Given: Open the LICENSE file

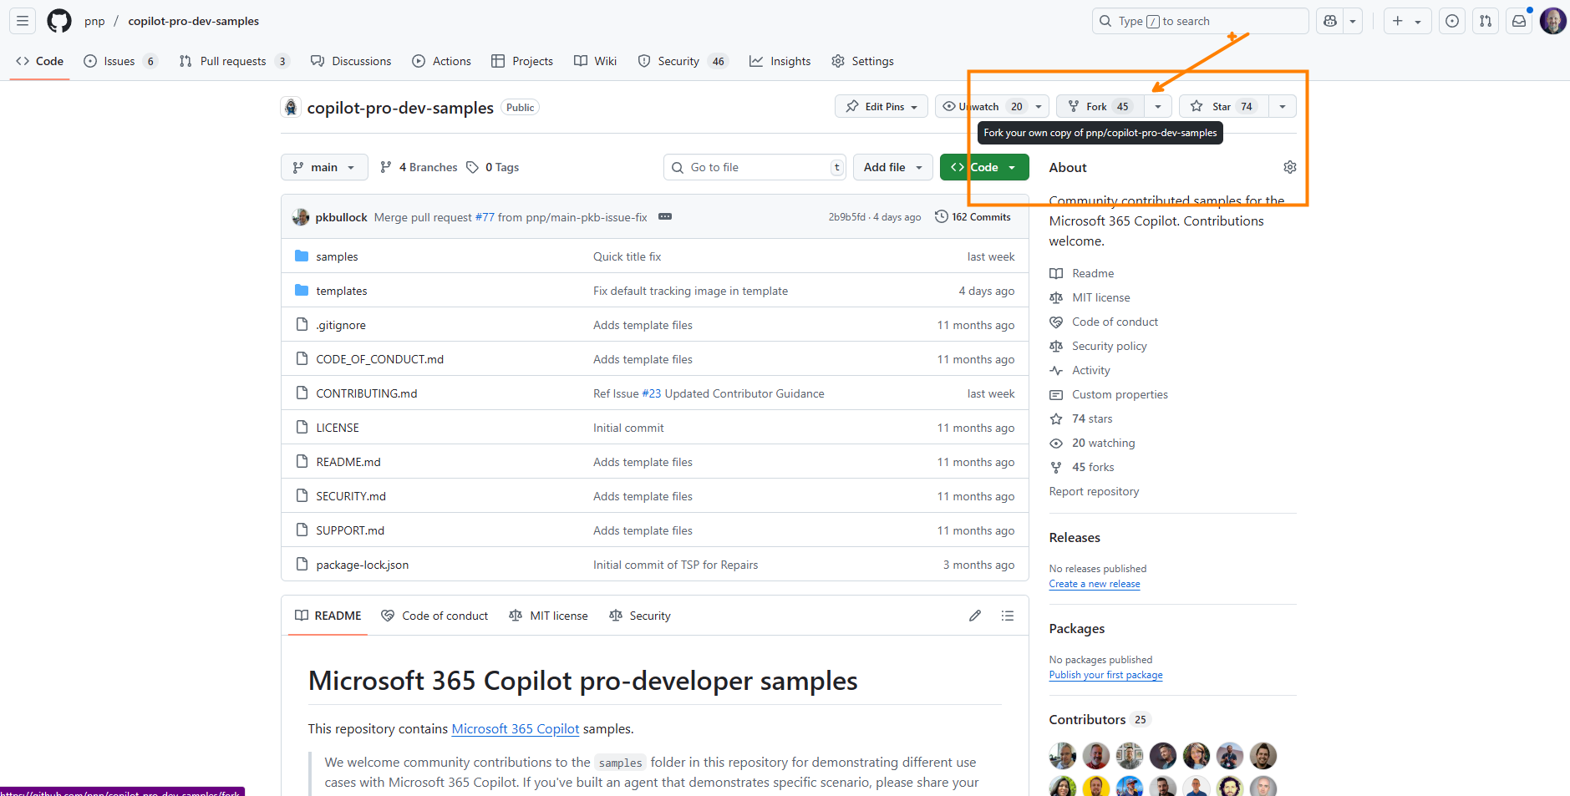Looking at the screenshot, I should [x=338, y=428].
